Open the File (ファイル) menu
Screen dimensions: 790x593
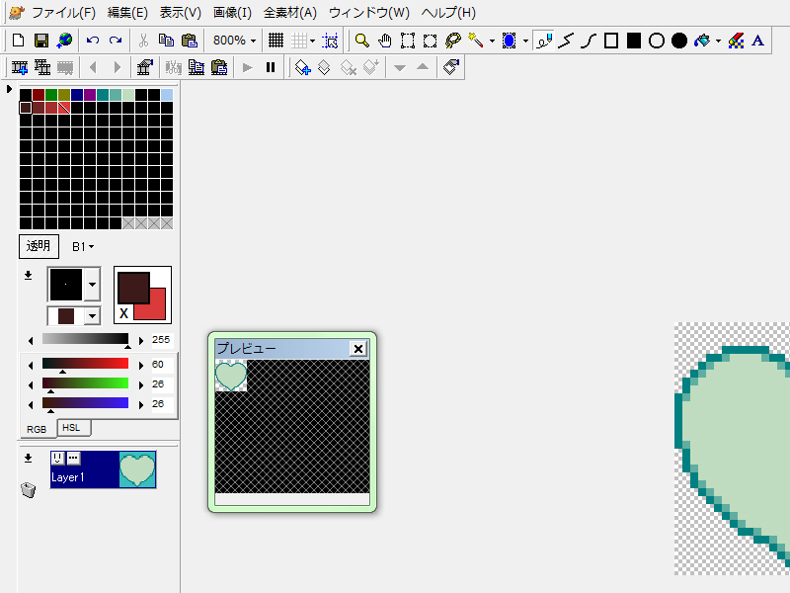pos(63,13)
